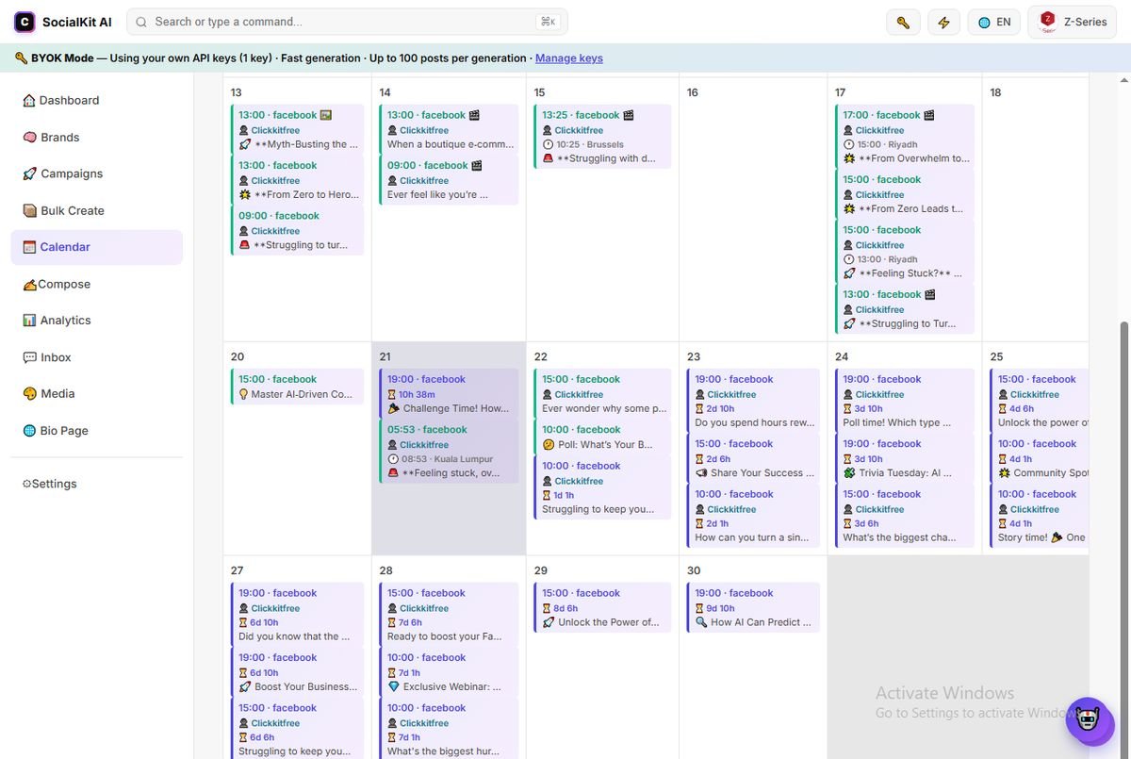Open Bio Page in the sidebar

click(x=97, y=431)
